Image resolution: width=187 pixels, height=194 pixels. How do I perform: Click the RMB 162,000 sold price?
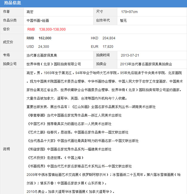(39, 38)
